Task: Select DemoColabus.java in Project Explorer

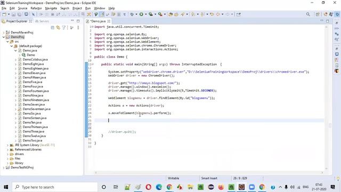Action: coord(35,59)
